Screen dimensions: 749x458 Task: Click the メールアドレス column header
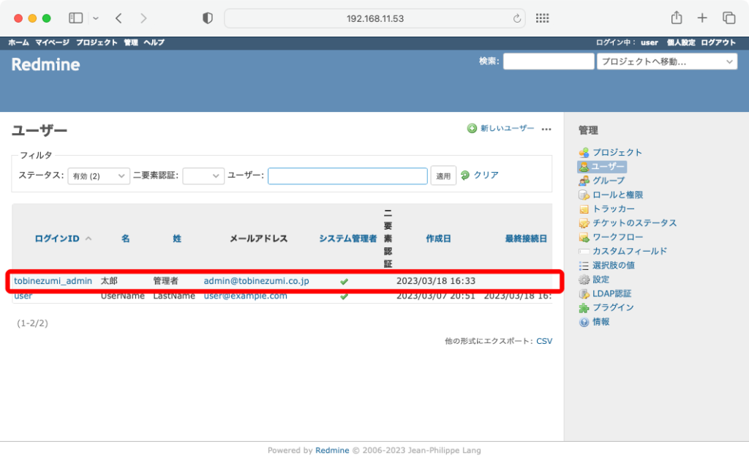[258, 239]
